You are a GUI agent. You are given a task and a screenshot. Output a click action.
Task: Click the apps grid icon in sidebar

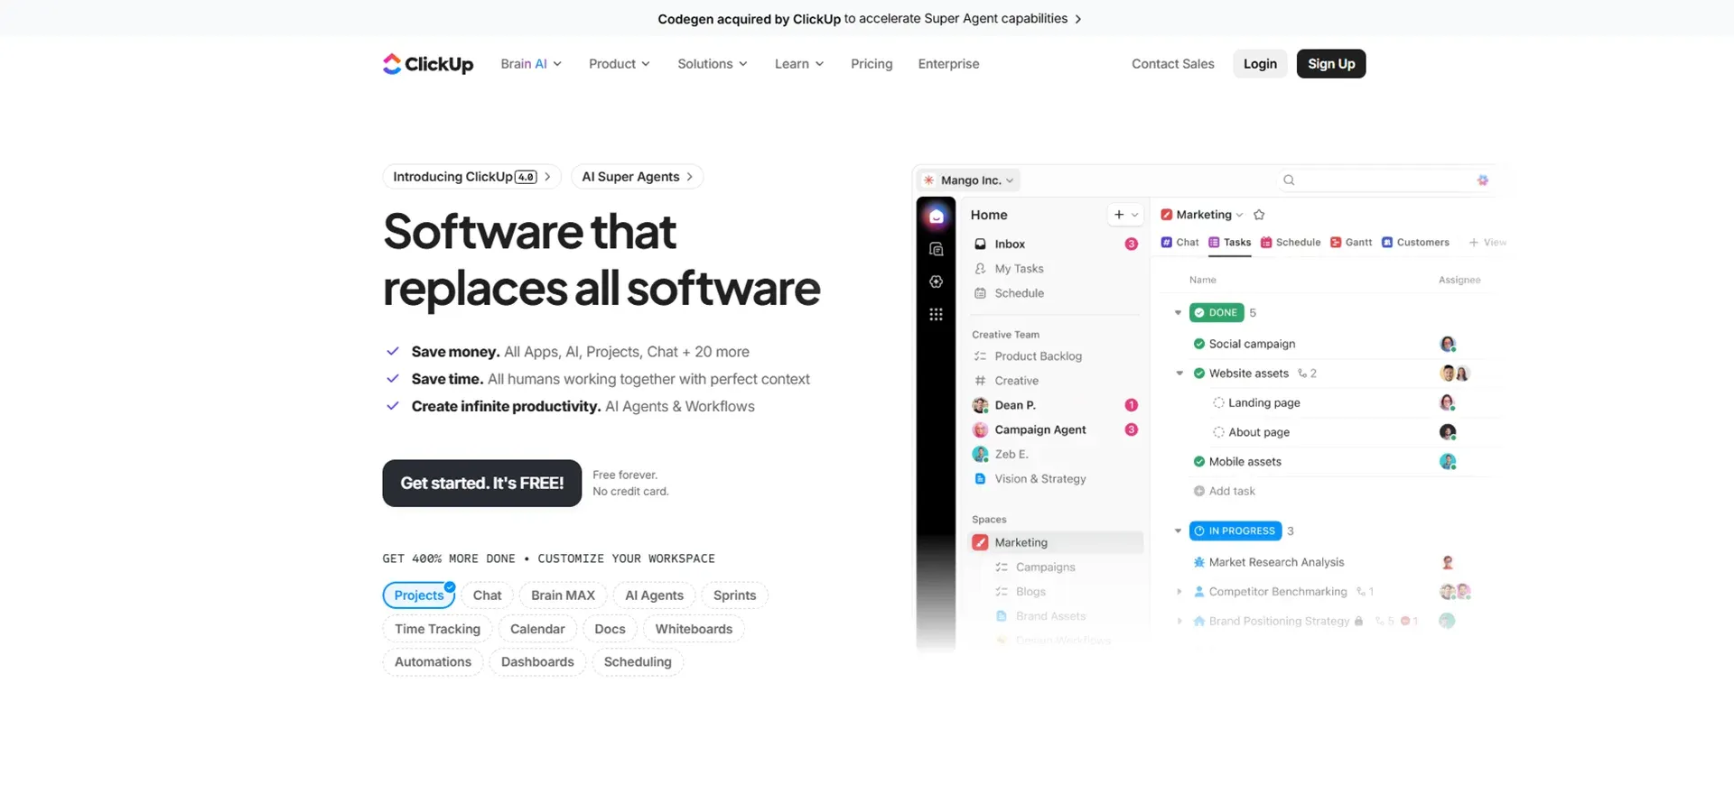click(x=936, y=315)
